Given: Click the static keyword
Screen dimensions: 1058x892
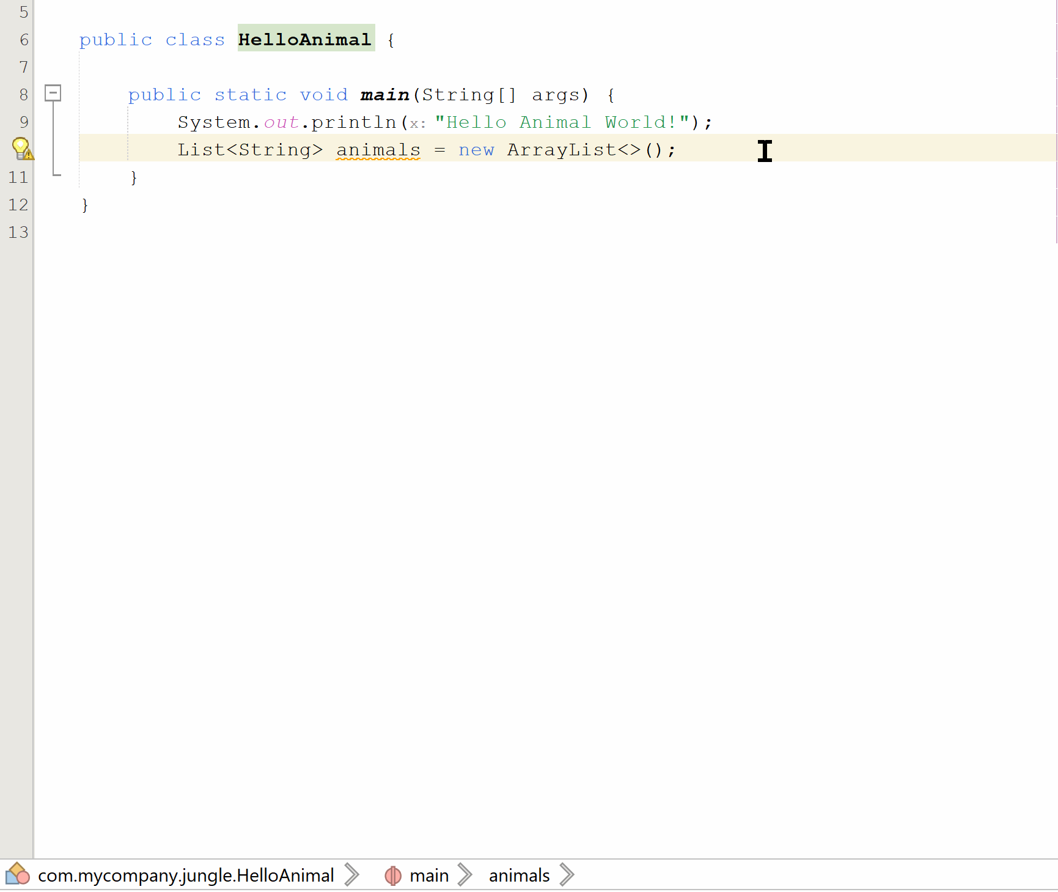Looking at the screenshot, I should 250,95.
